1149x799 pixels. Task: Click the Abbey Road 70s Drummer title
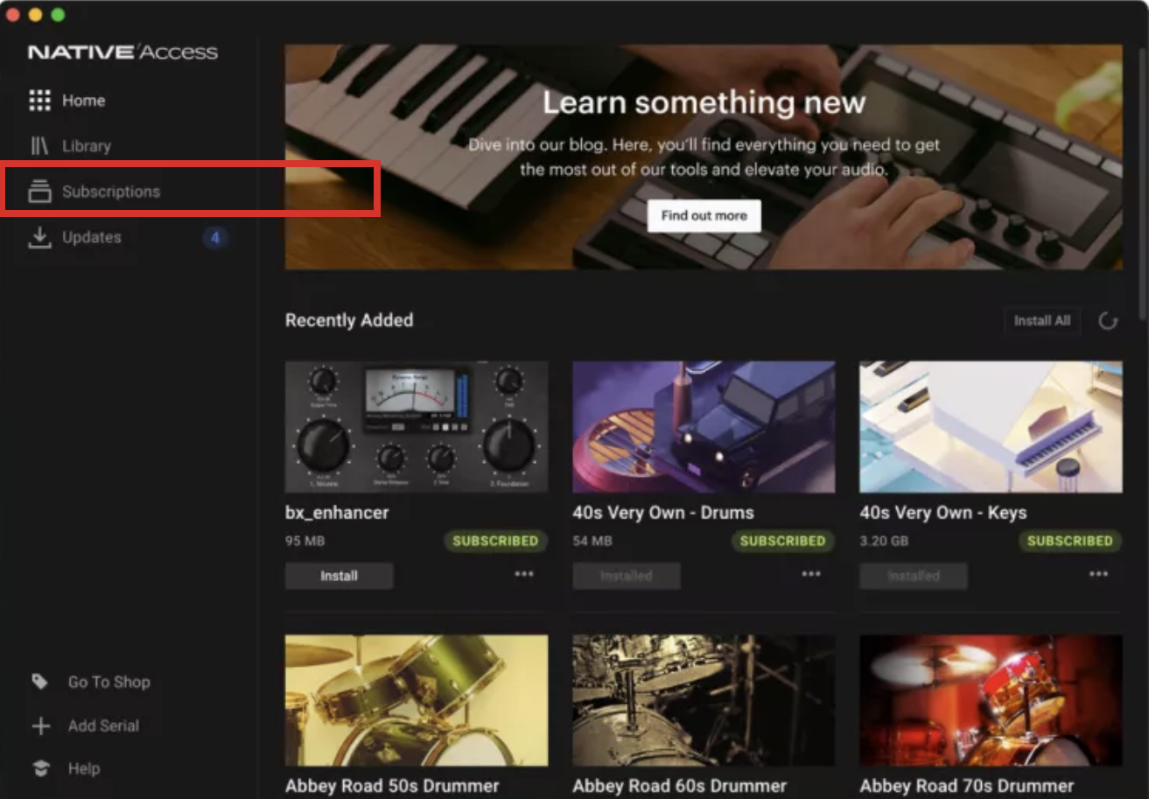point(967,786)
